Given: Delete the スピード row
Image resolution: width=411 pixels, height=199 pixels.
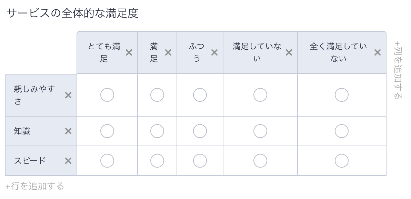Looking at the screenshot, I should 68,161.
